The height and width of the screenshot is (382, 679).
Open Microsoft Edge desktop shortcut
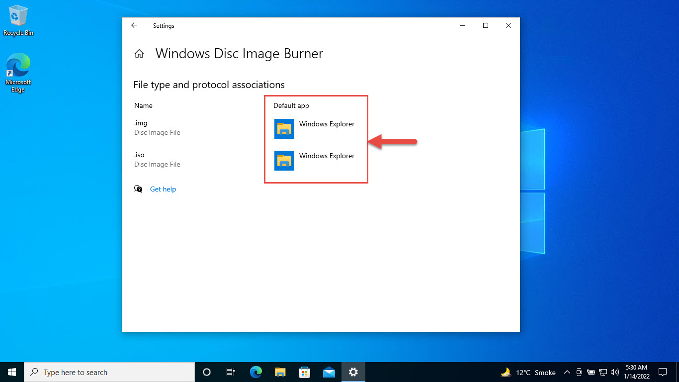pyautogui.click(x=18, y=73)
